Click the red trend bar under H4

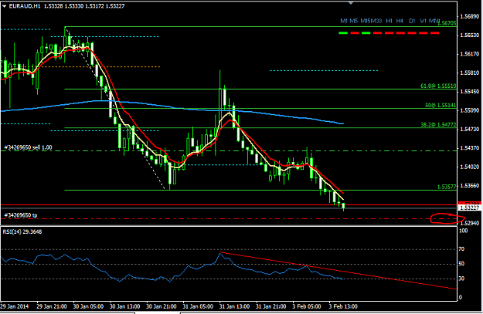(400, 33)
